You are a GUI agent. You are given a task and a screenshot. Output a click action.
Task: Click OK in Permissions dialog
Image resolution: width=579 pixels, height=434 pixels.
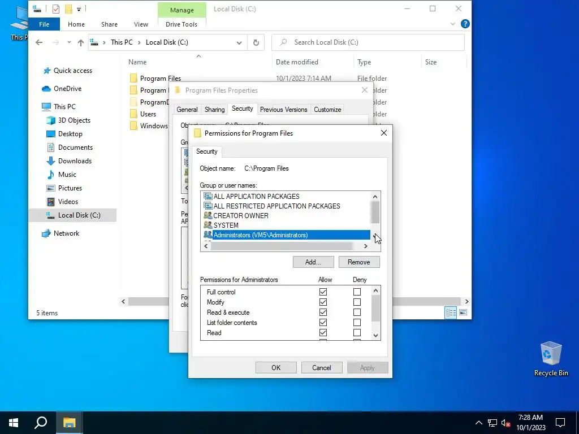pos(276,367)
